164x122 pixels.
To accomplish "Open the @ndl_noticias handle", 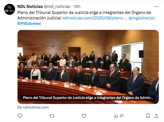I will (57, 7).
